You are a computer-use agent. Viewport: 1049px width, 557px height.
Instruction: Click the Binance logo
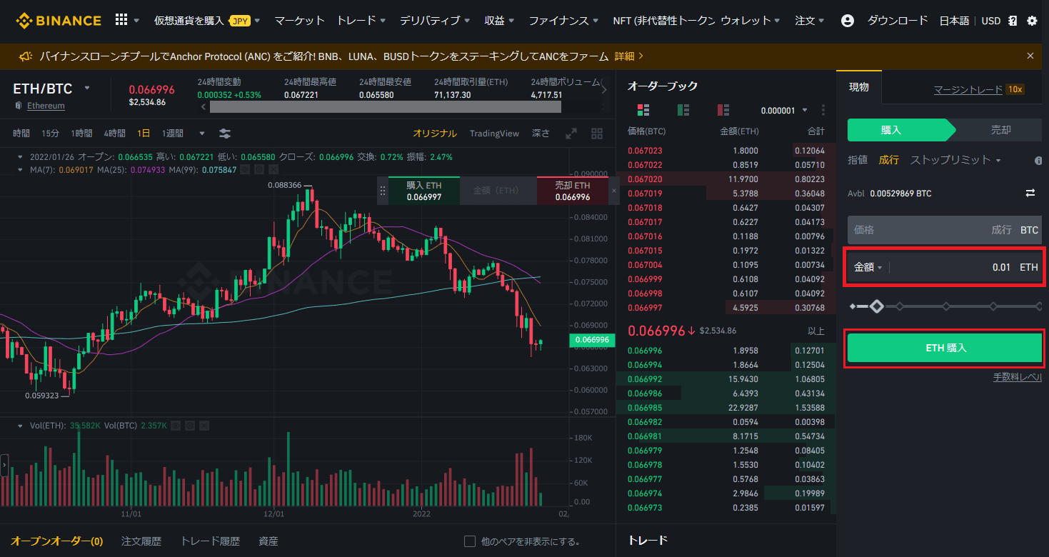point(59,20)
